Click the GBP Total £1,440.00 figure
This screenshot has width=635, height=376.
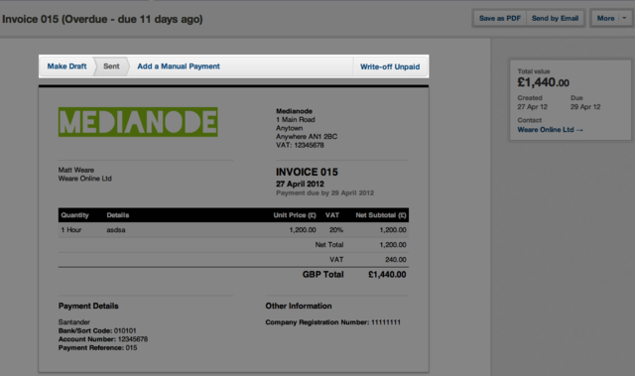pyautogui.click(x=387, y=275)
